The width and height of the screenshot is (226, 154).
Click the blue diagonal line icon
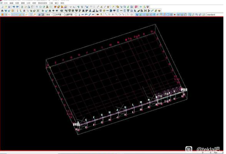(x=90, y=15)
